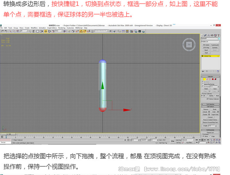
Task: Click the Mirror tool icon
Action: 111,31
